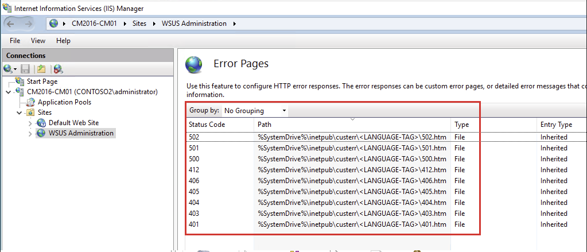Viewport: 587px width, 252px height.
Task: Click the globe icon in address bar
Action: point(55,24)
